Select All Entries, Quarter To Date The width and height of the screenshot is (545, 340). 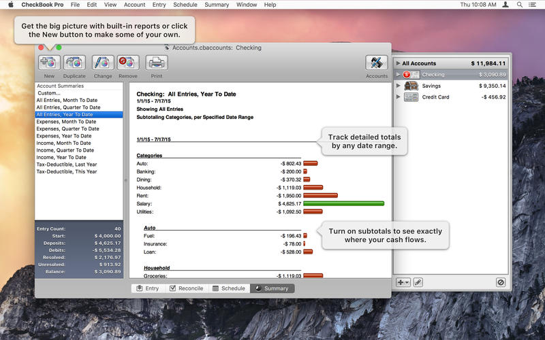click(79, 107)
